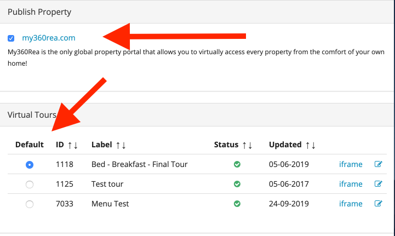Open iframe link for Menu Test

pos(351,204)
